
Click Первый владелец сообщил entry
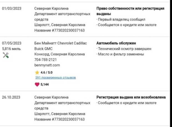click(x=122, y=19)
